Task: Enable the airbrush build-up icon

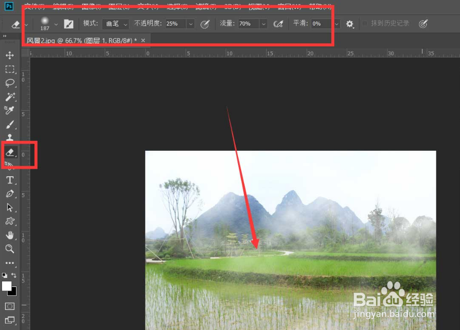Action: 278,24
